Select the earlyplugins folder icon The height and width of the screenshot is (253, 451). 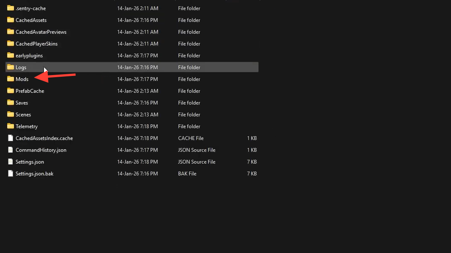point(11,55)
